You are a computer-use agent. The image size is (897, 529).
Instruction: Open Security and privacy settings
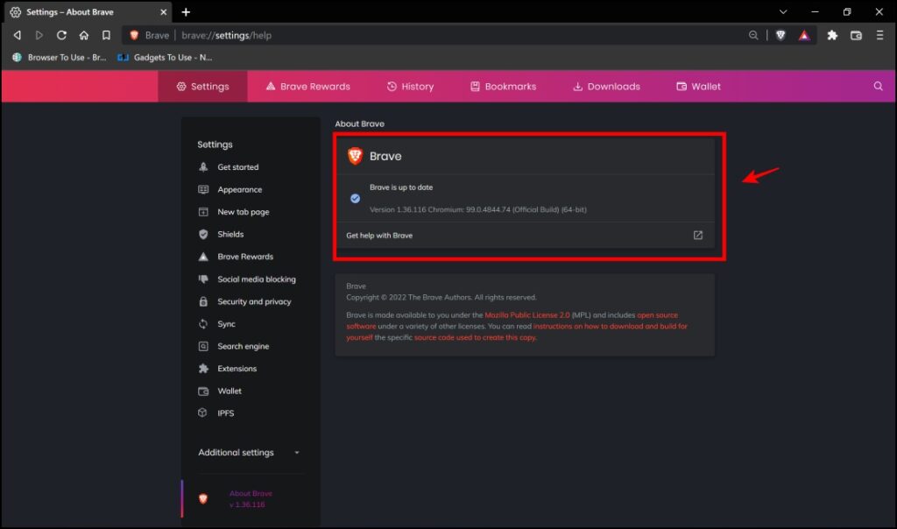pos(254,301)
